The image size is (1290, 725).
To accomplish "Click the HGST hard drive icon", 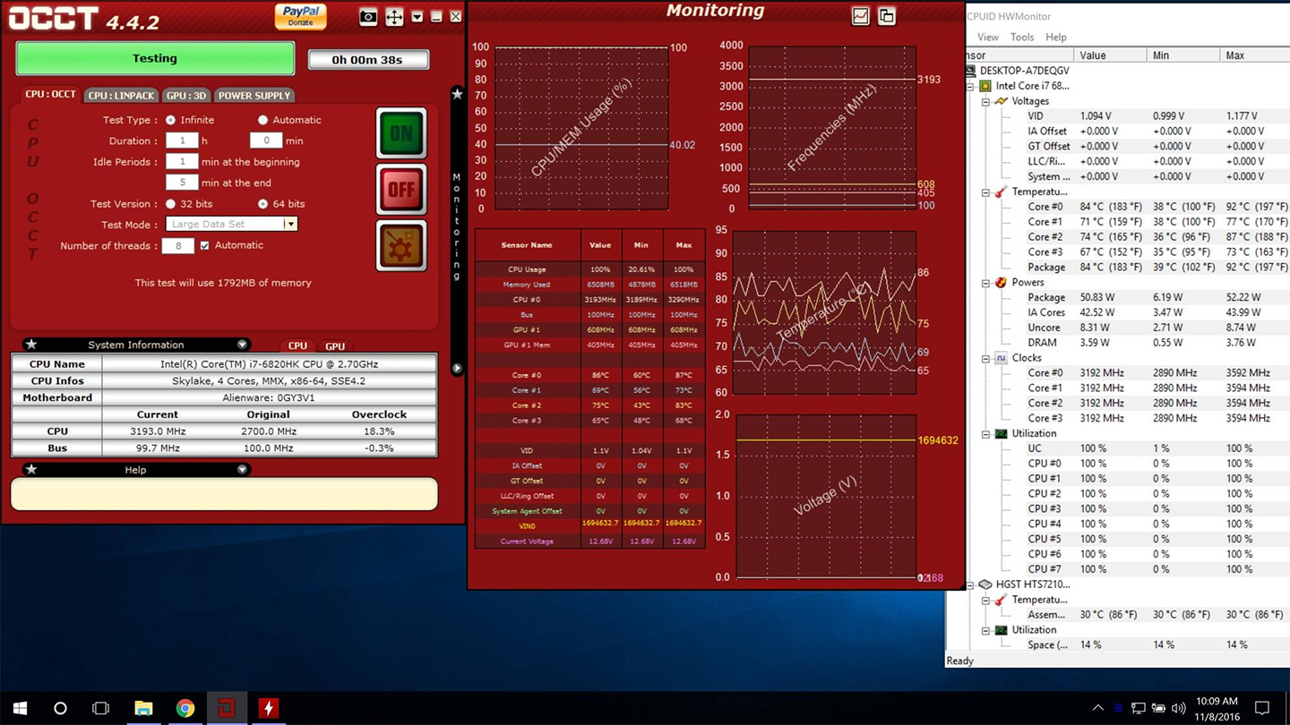I will (985, 584).
